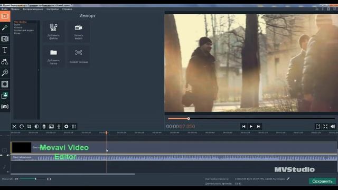
Task: Click Добавить папку button
Action: coord(53,56)
